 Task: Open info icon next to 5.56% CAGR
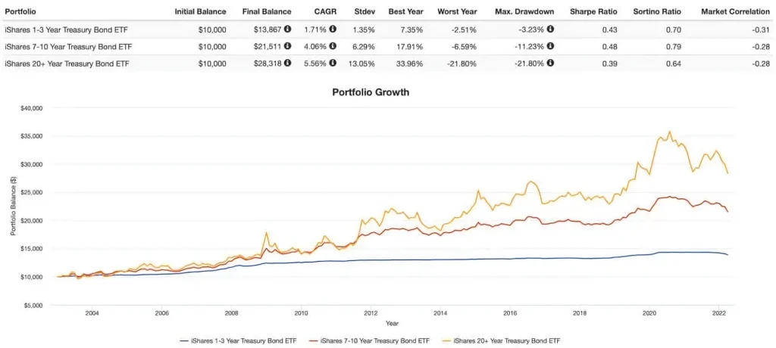[x=333, y=63]
